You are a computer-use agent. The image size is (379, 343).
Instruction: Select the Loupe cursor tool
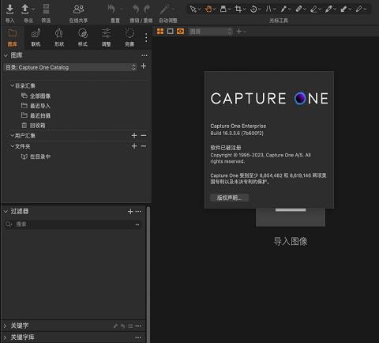(x=223, y=9)
